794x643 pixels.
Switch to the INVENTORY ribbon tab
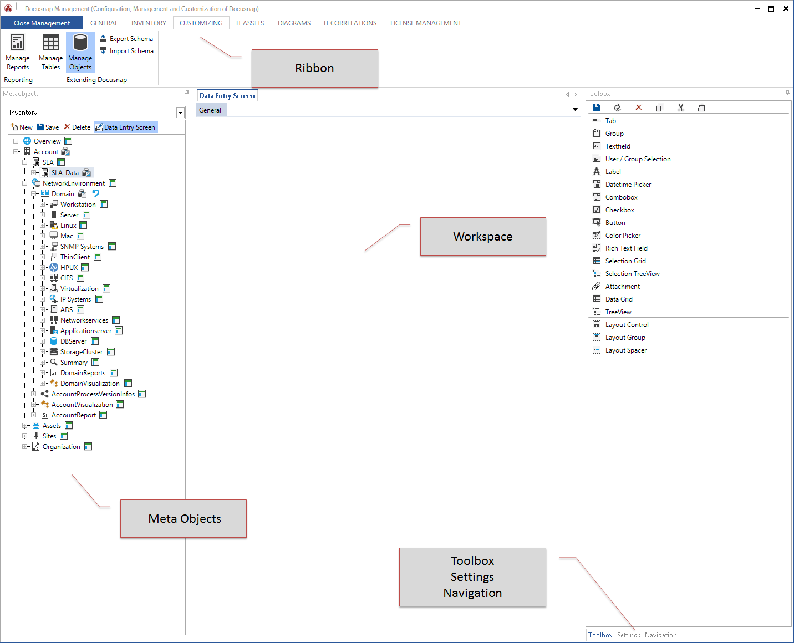[x=149, y=23]
